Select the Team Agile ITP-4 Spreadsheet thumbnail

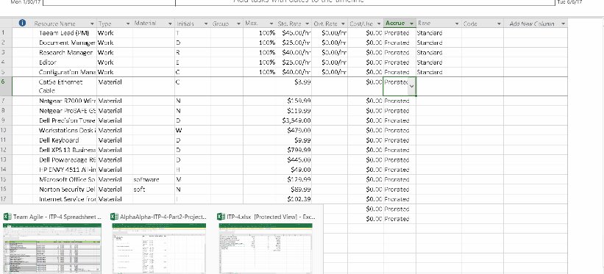[x=53, y=248]
